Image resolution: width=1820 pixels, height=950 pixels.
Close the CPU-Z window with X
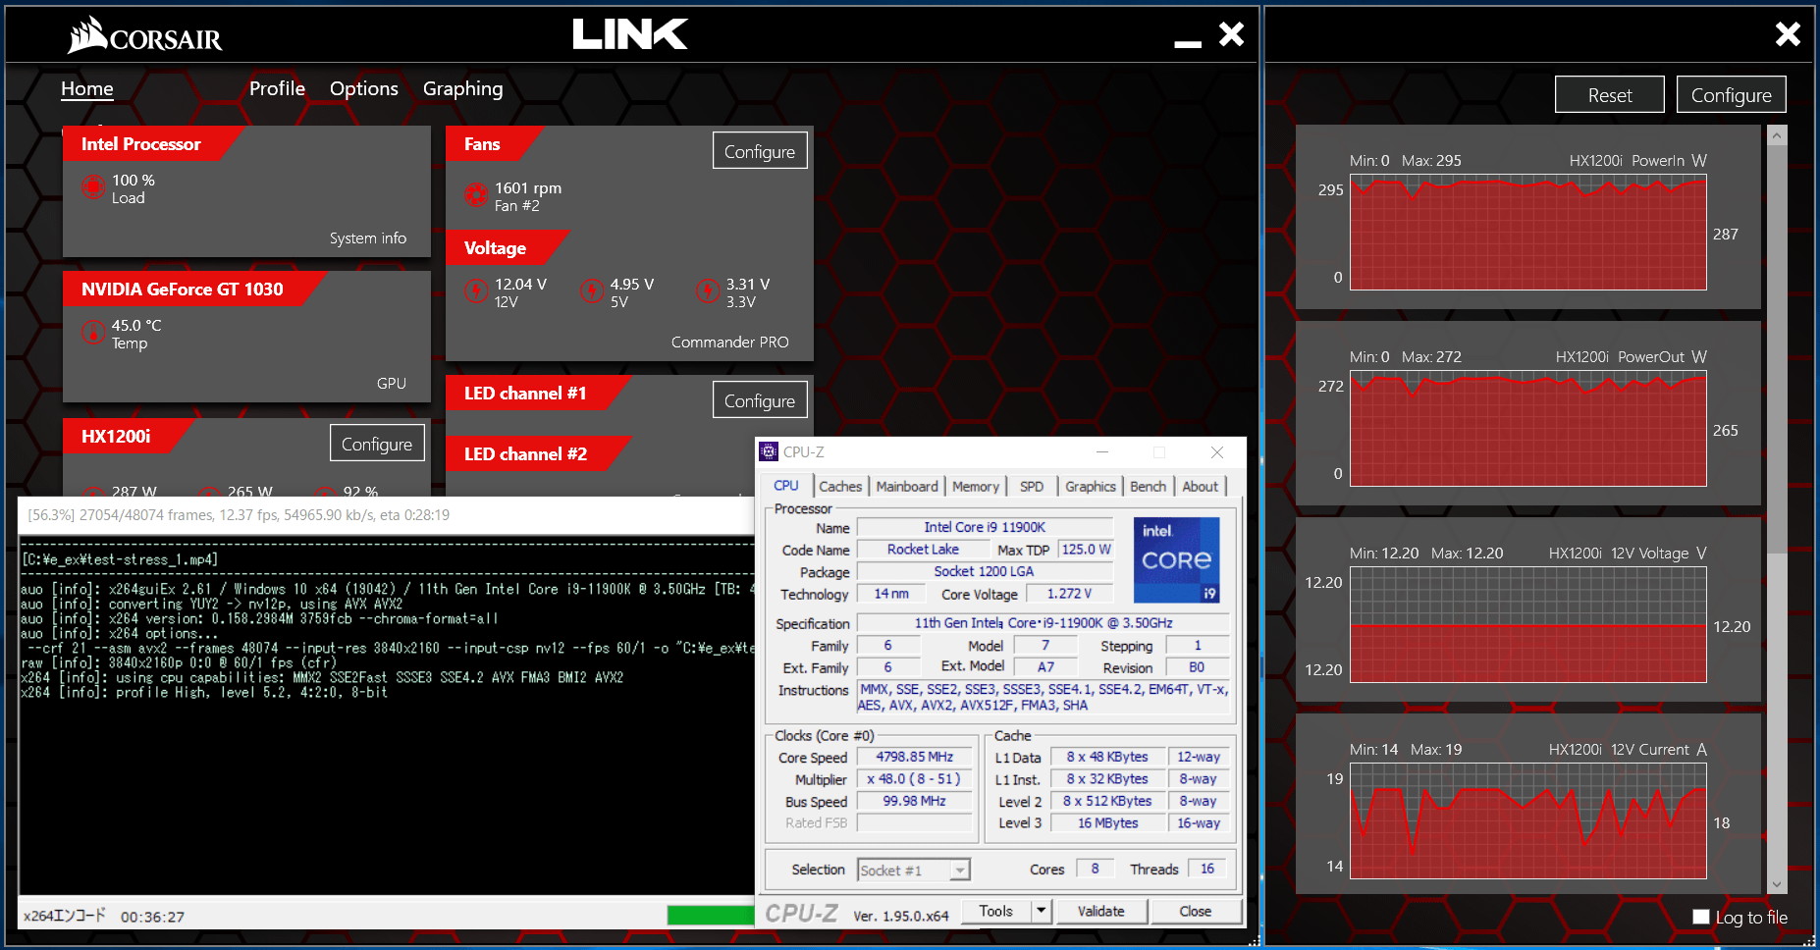coord(1217,452)
